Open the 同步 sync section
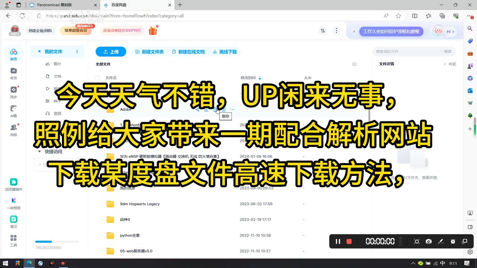Viewport: 477px width, 268px height. [13, 92]
